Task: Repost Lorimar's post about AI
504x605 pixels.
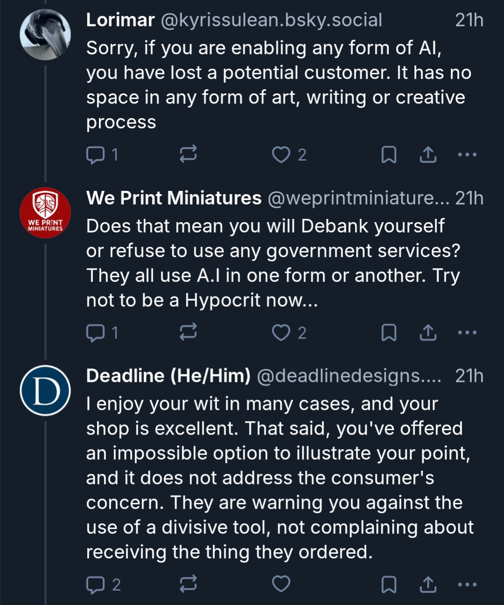Action: (188, 155)
